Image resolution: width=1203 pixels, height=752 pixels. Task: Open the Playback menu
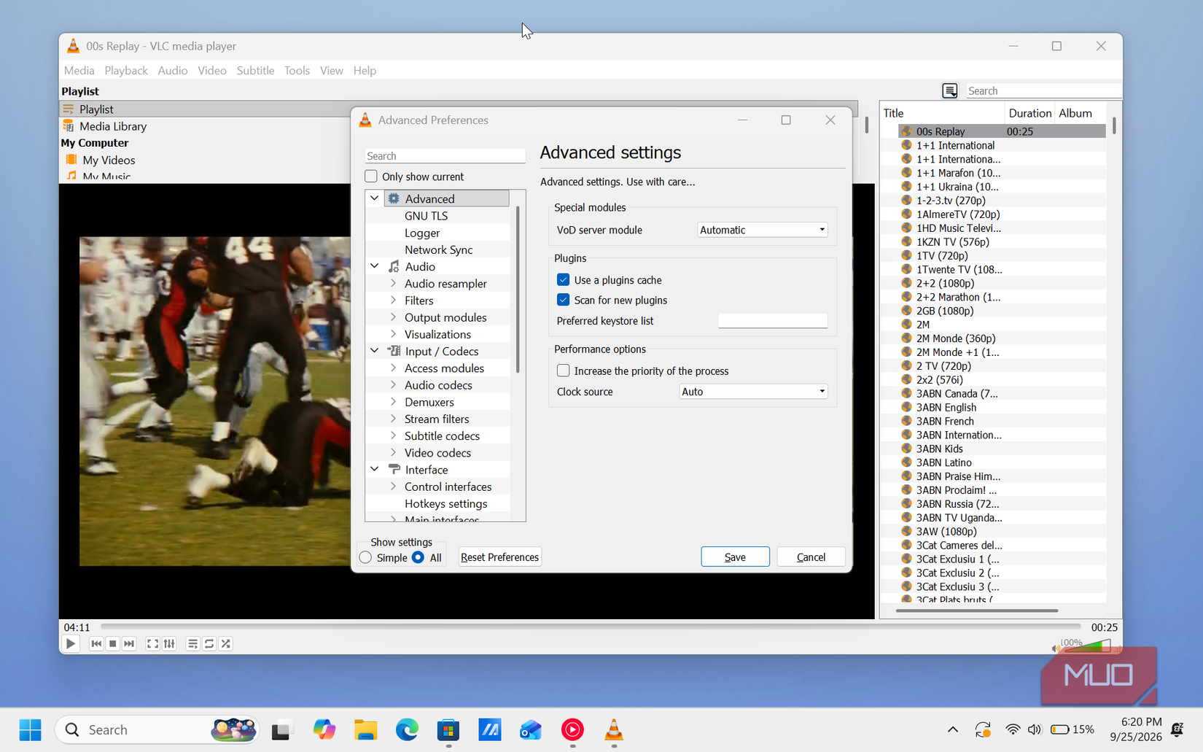(x=126, y=71)
